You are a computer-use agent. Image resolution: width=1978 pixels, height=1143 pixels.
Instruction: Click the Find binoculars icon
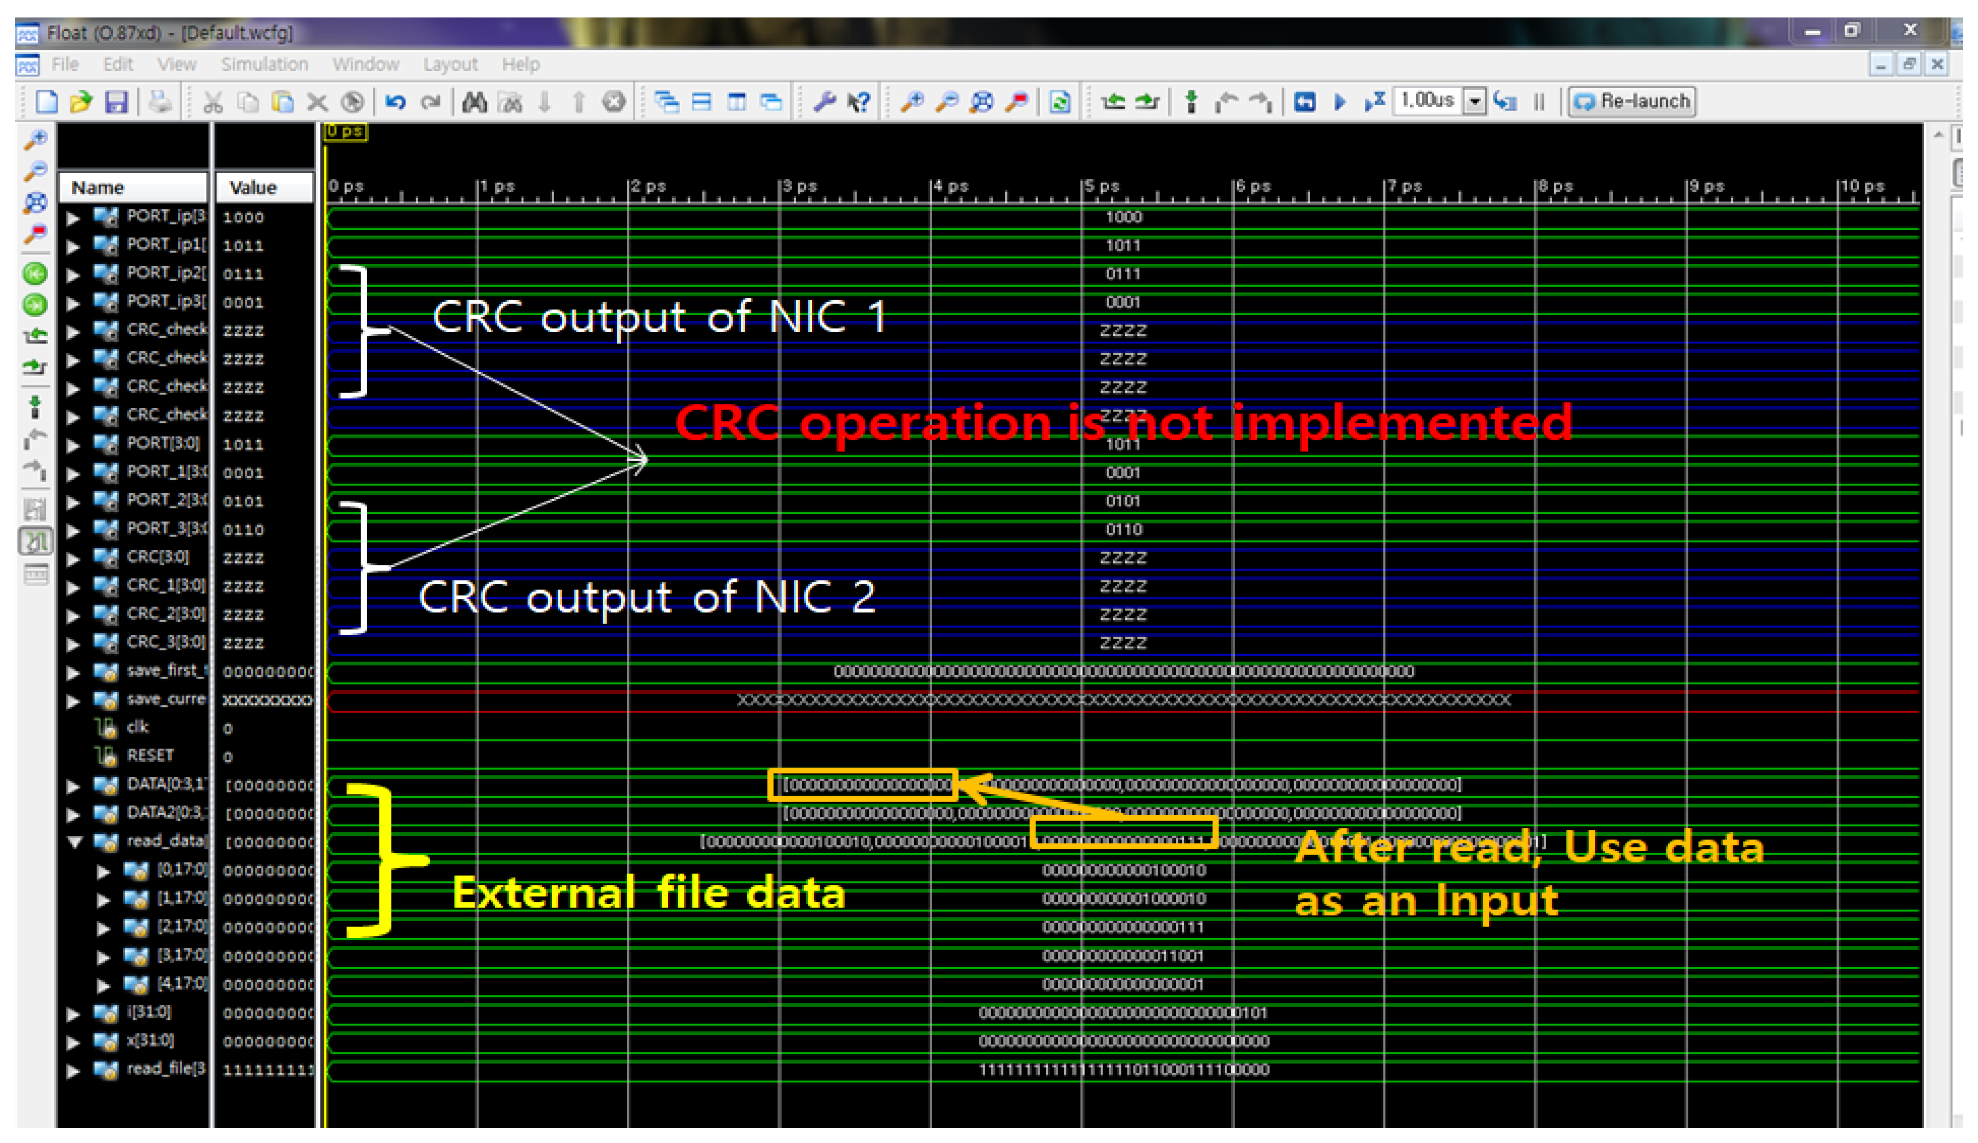(475, 102)
